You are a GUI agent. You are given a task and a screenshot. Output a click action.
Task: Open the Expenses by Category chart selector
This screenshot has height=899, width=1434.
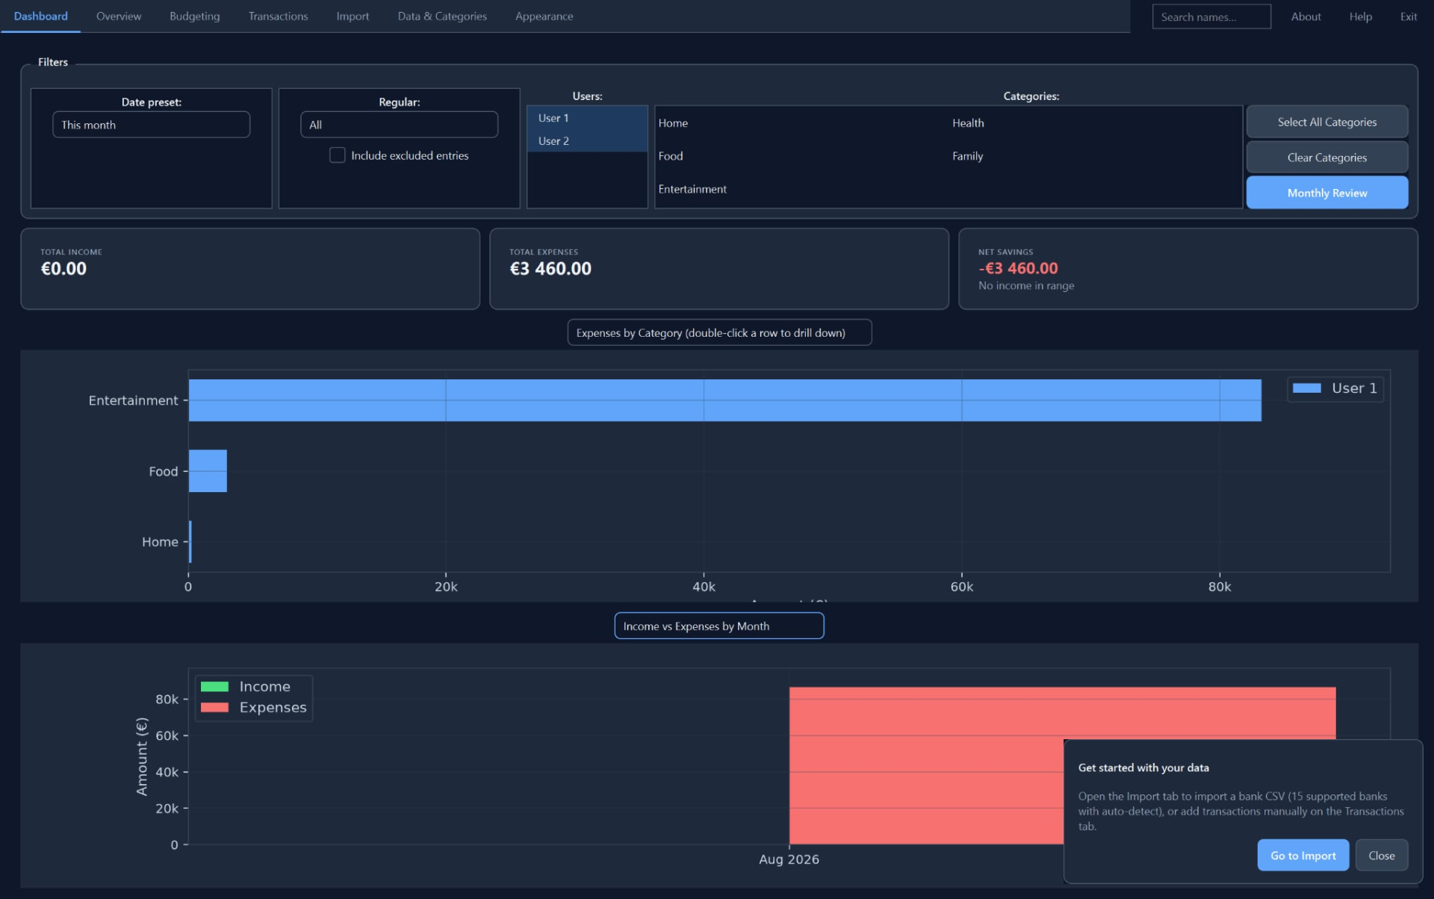coord(719,333)
